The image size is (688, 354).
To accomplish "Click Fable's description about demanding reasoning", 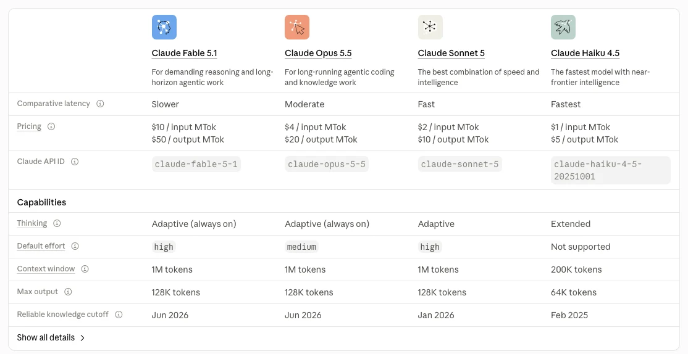I will [212, 77].
